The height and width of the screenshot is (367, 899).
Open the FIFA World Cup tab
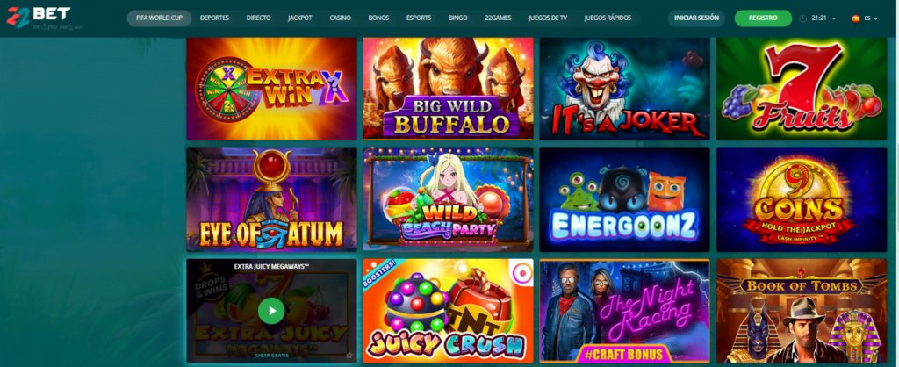click(160, 18)
